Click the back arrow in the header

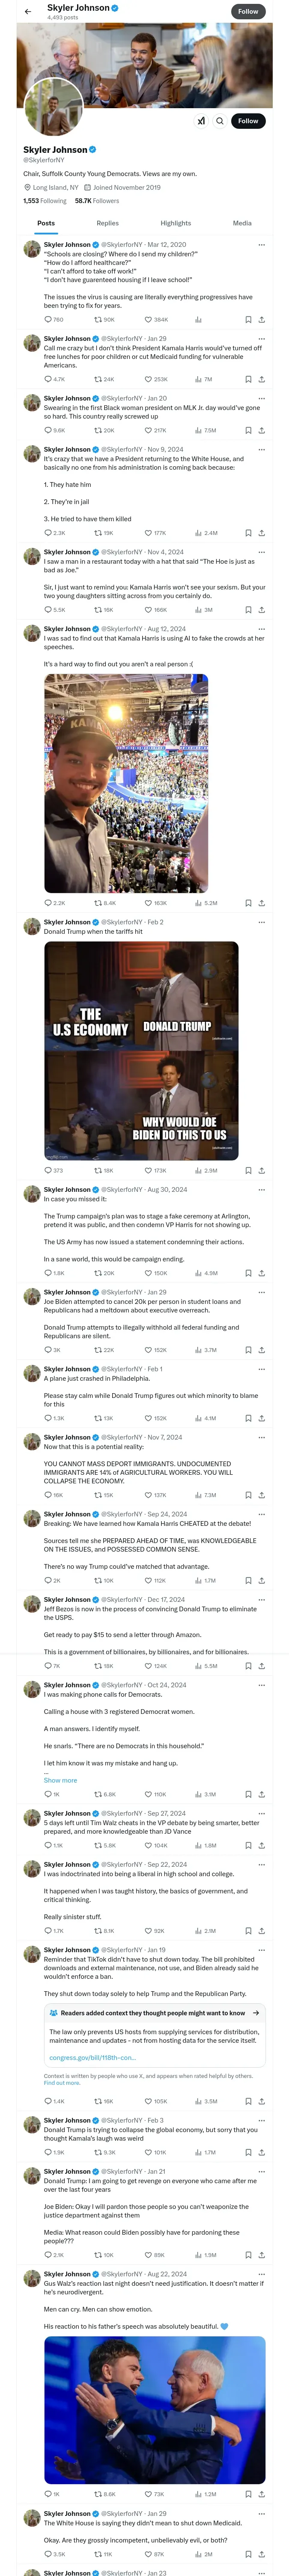click(28, 11)
